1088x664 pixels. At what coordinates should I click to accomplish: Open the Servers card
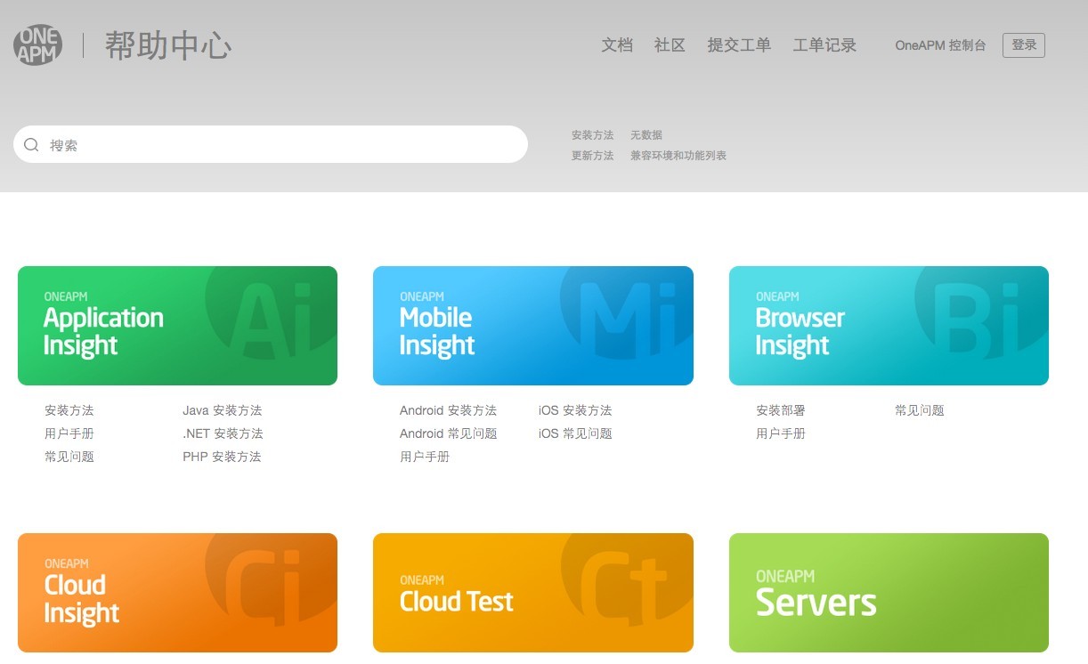tap(889, 593)
